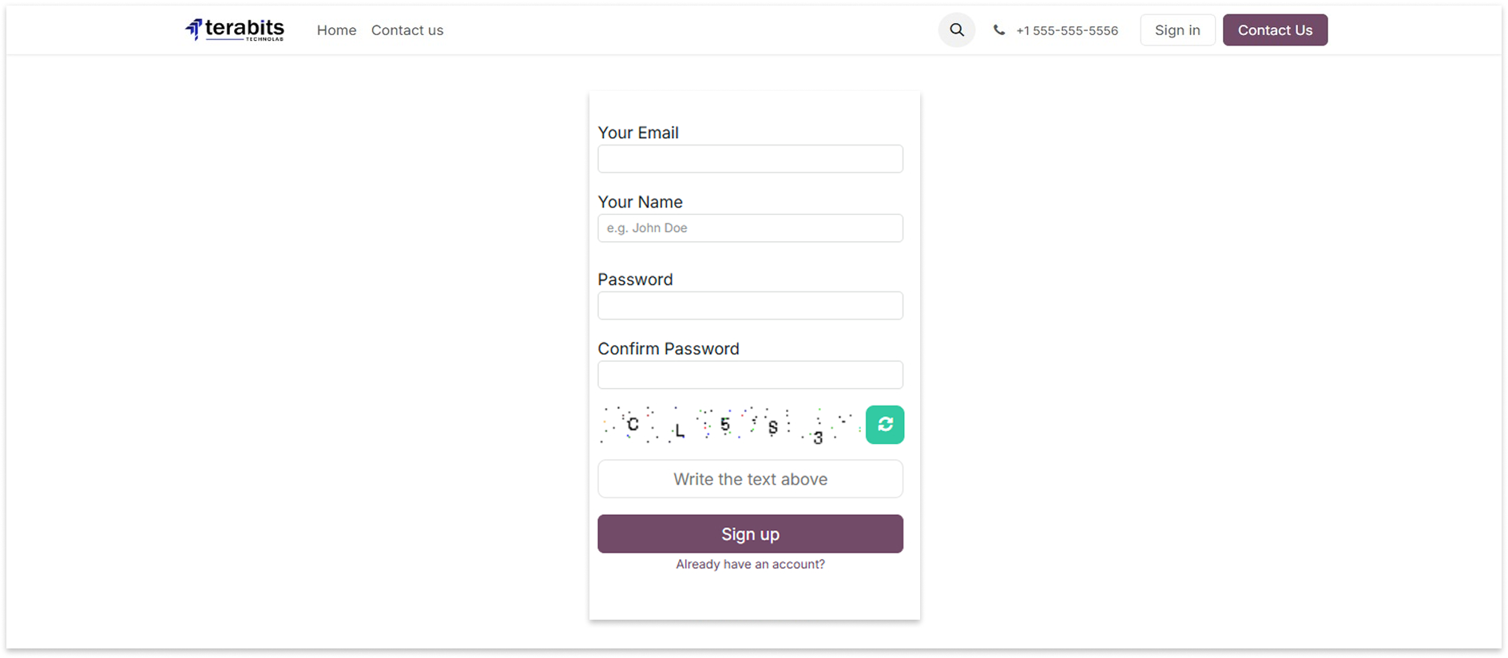
Task: Click the phone handset icon
Action: point(998,30)
